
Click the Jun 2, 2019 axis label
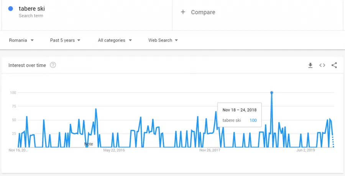(x=306, y=150)
